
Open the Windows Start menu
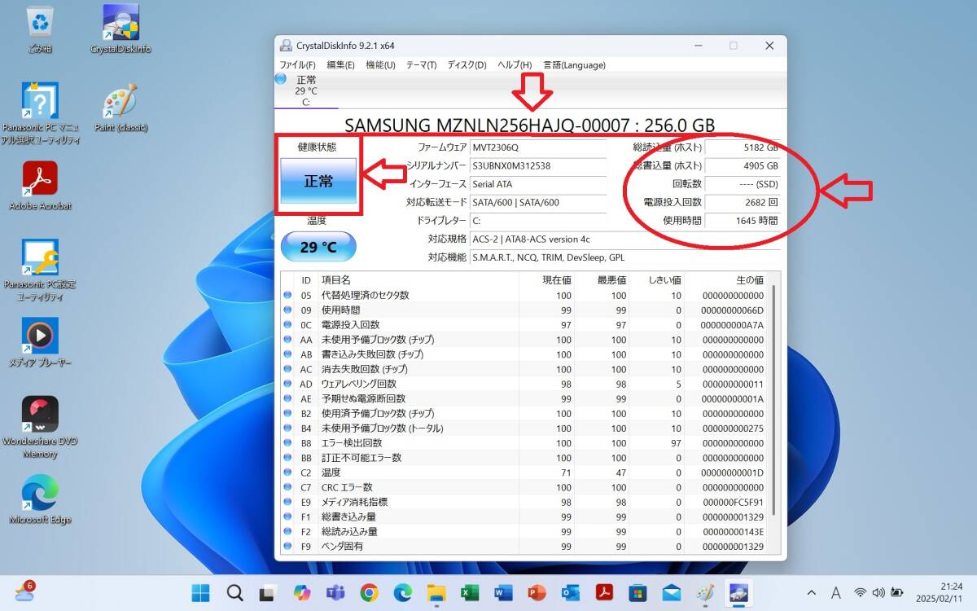click(200, 592)
